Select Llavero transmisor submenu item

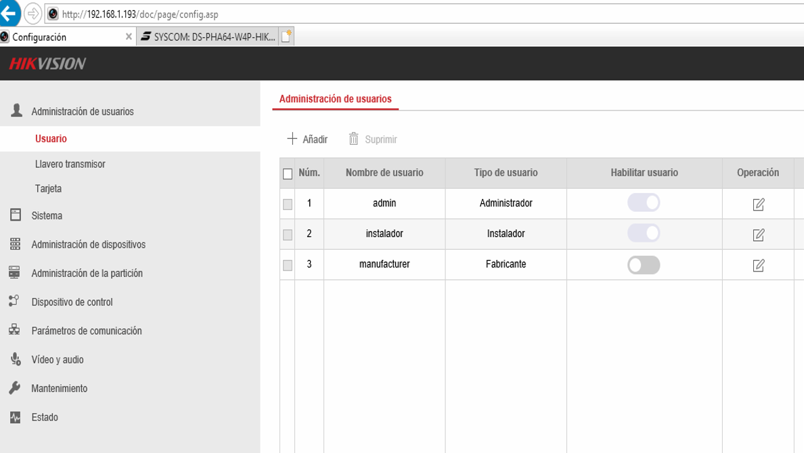point(70,164)
